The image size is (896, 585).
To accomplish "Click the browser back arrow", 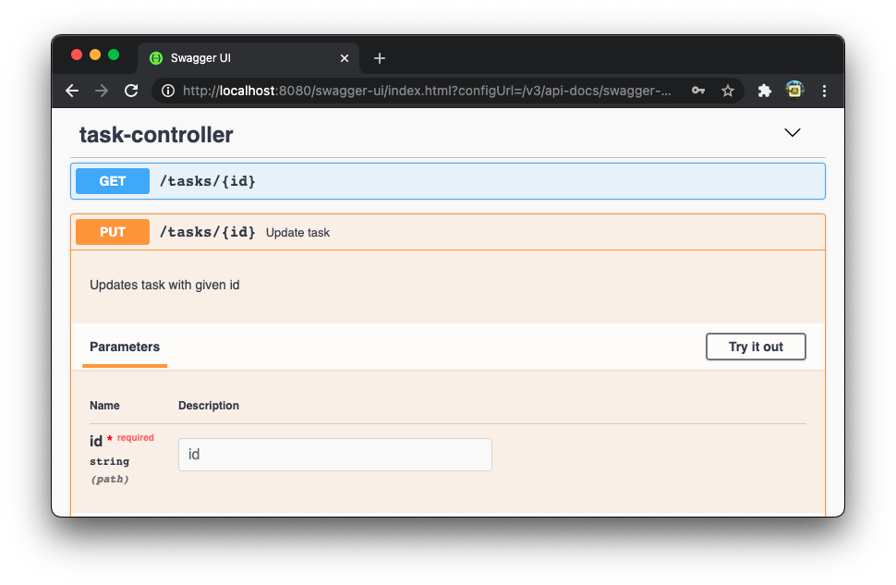I will click(x=72, y=91).
